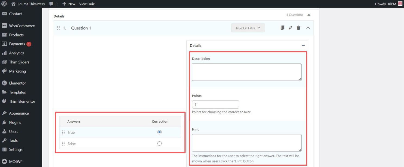This screenshot has width=404, height=167.
Task: Click the 4 Questions count text
Action: (295, 15)
